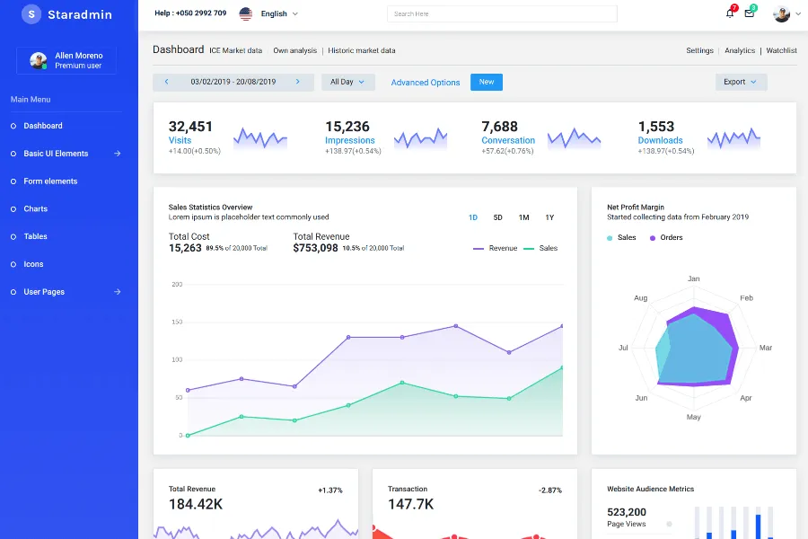Click Allen Moreno sidebar profile avatar

point(38,60)
